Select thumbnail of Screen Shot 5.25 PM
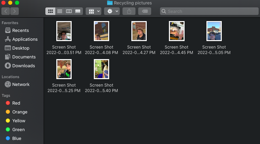The width and height of the screenshot is (260, 144). [x=64, y=69]
